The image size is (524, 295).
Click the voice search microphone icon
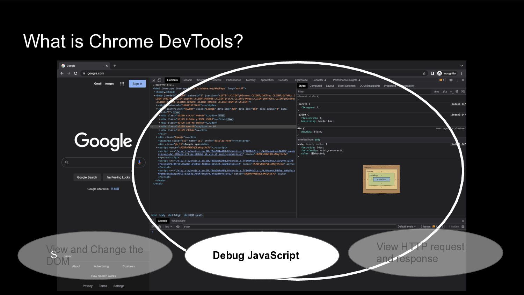(x=139, y=162)
